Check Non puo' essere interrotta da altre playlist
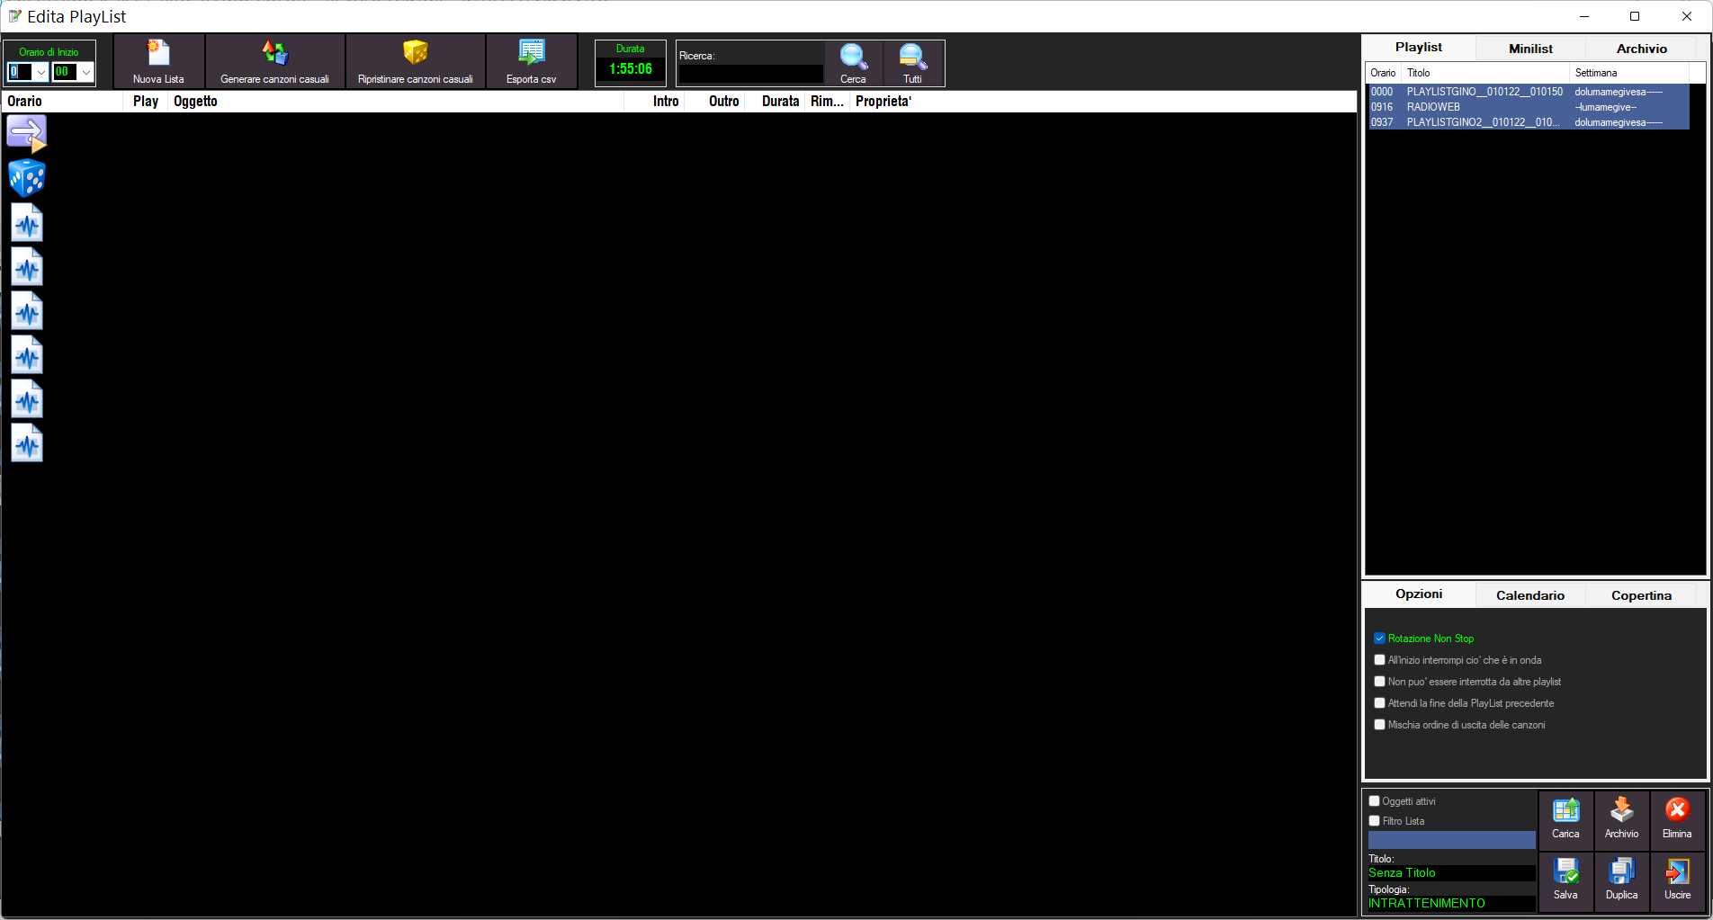 point(1379,682)
